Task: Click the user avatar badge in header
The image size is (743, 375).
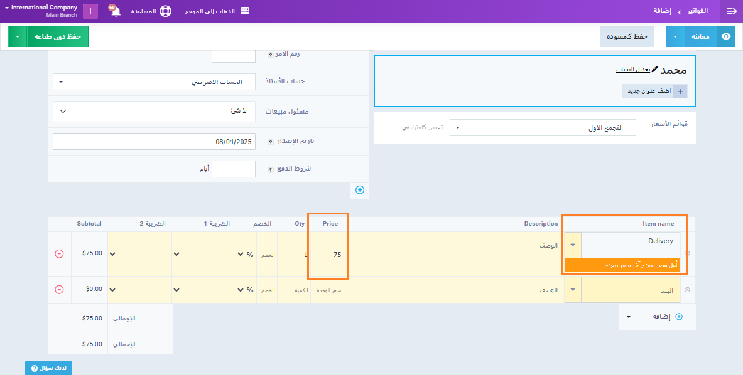Action: pyautogui.click(x=90, y=11)
